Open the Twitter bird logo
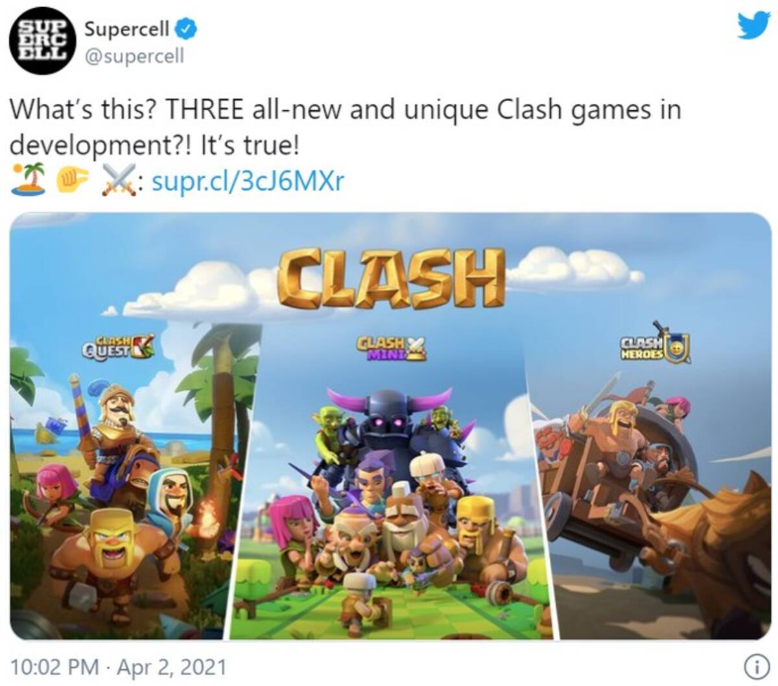The width and height of the screenshot is (778, 686). (x=754, y=25)
